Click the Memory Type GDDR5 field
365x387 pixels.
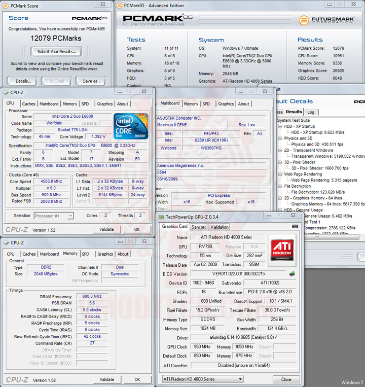(x=208, y=320)
